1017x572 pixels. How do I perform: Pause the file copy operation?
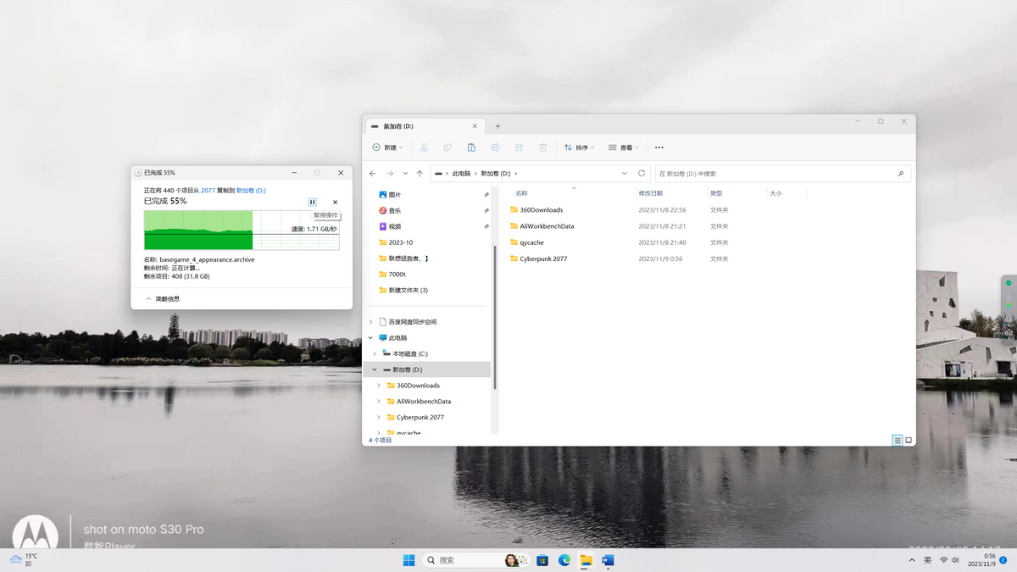312,203
